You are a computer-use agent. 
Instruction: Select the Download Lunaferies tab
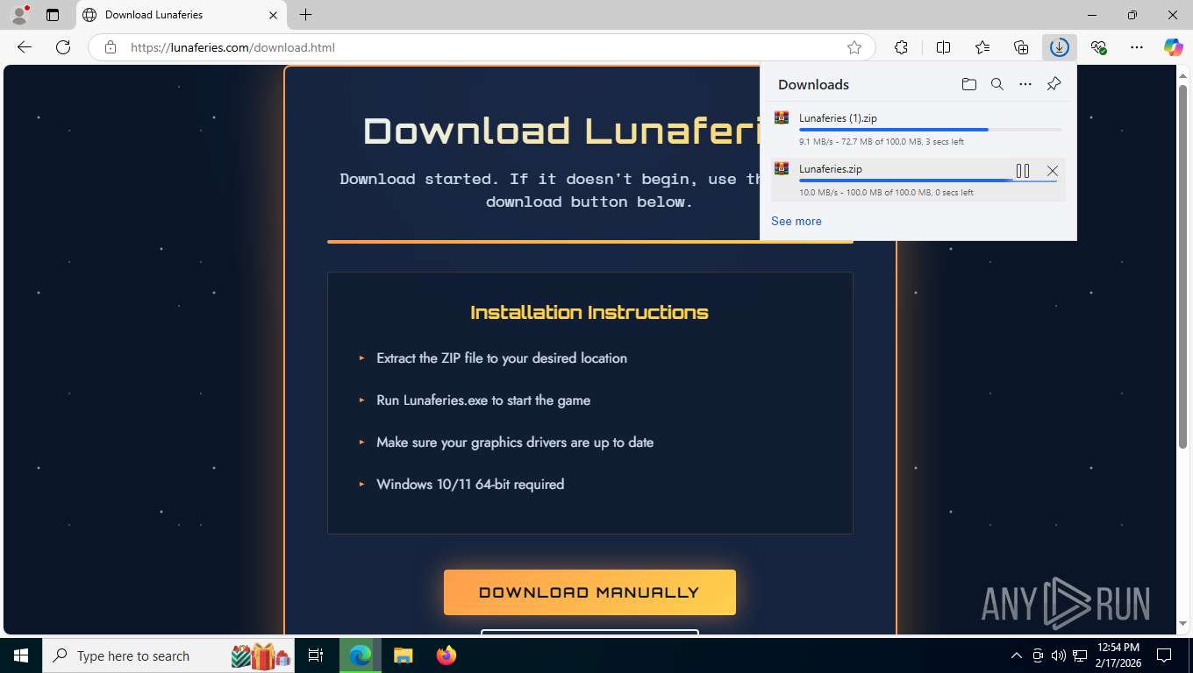click(182, 15)
